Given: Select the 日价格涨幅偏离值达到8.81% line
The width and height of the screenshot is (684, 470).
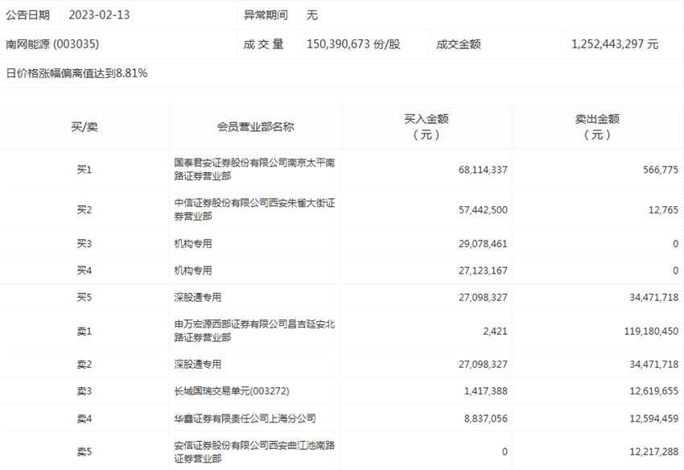Looking at the screenshot, I should (x=76, y=73).
